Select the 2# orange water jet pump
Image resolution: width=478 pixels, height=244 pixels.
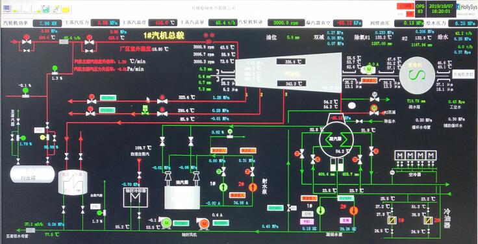[253, 188]
